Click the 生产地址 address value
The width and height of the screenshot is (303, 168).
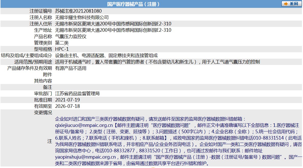[113, 30]
